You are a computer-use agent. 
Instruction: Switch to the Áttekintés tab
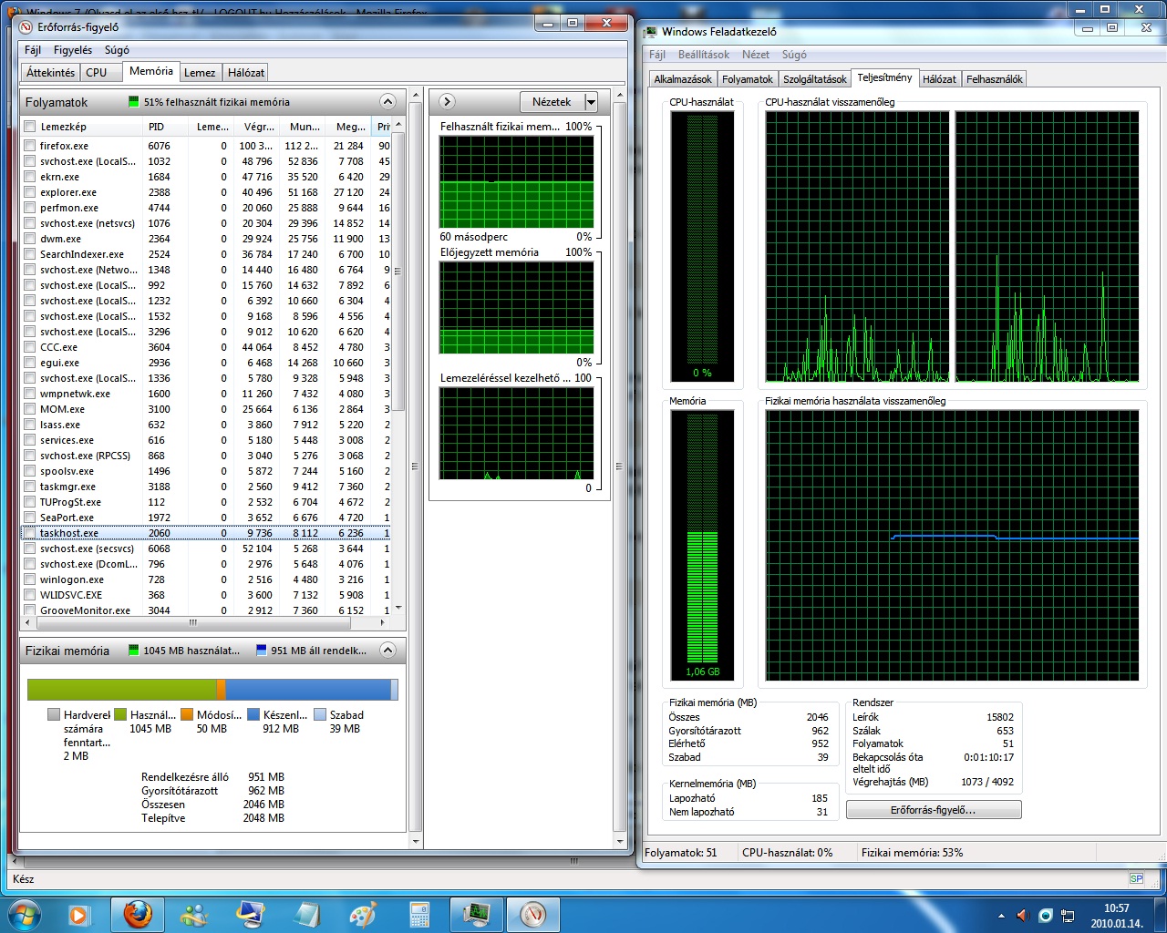point(50,73)
